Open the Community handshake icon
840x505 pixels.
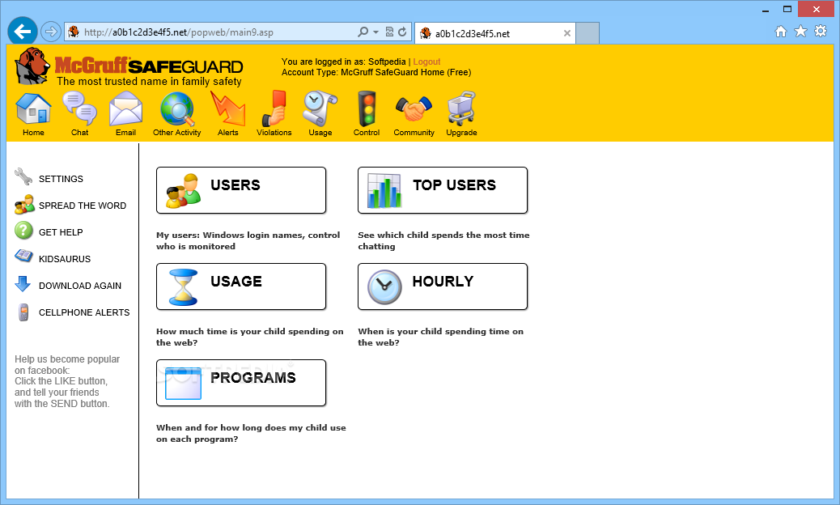pyautogui.click(x=414, y=108)
